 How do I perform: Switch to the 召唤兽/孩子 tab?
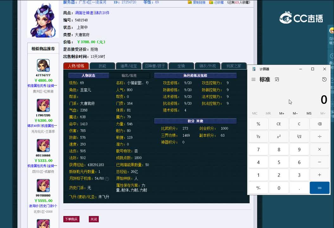(155, 66)
